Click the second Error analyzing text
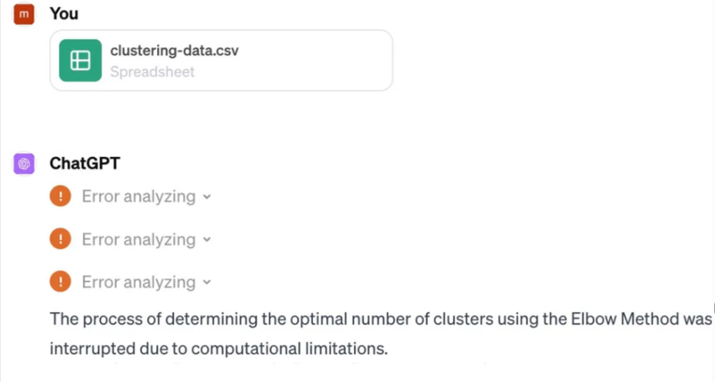Screen dimensions: 715x382 click(x=138, y=239)
